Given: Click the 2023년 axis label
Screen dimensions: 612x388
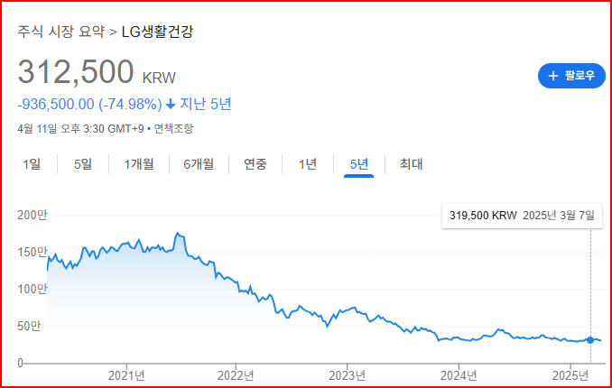Looking at the screenshot, I should coord(347,376).
